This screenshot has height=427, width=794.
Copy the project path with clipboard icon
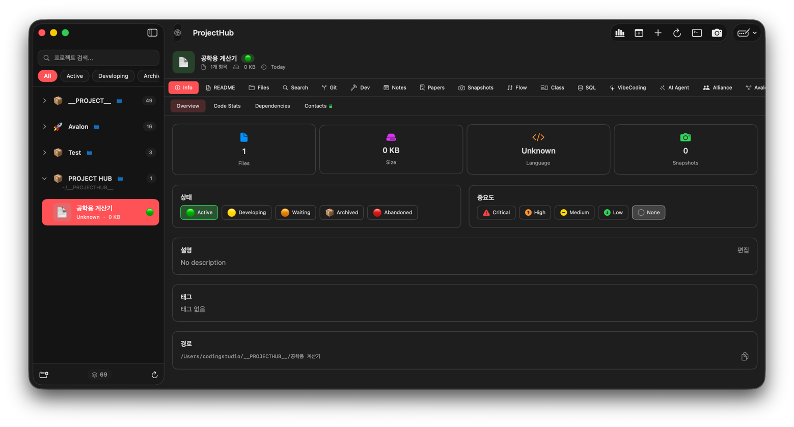(745, 356)
